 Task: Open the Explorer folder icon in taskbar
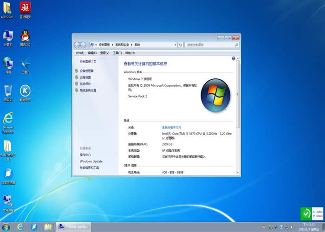(48, 226)
